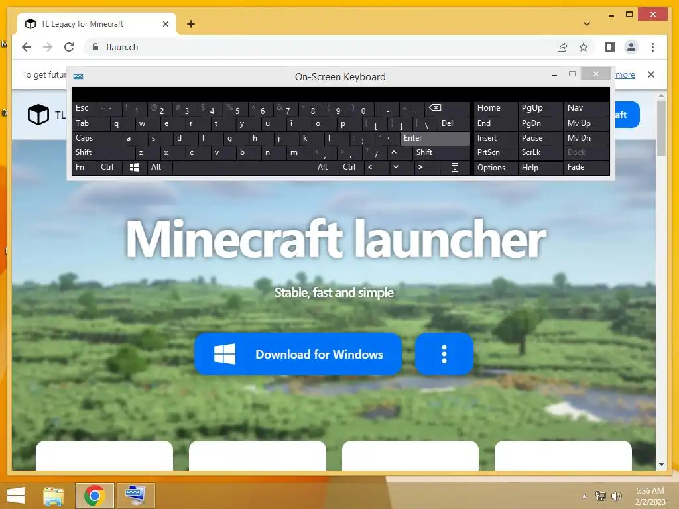Screen dimensions: 679x509
Task: Click the context menu key on keyboard
Action: pyautogui.click(x=455, y=167)
